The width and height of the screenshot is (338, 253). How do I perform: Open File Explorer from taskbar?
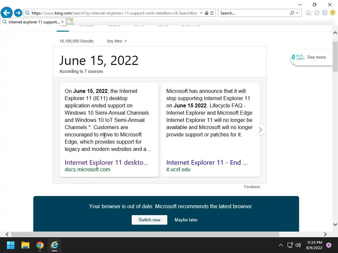tap(25, 245)
